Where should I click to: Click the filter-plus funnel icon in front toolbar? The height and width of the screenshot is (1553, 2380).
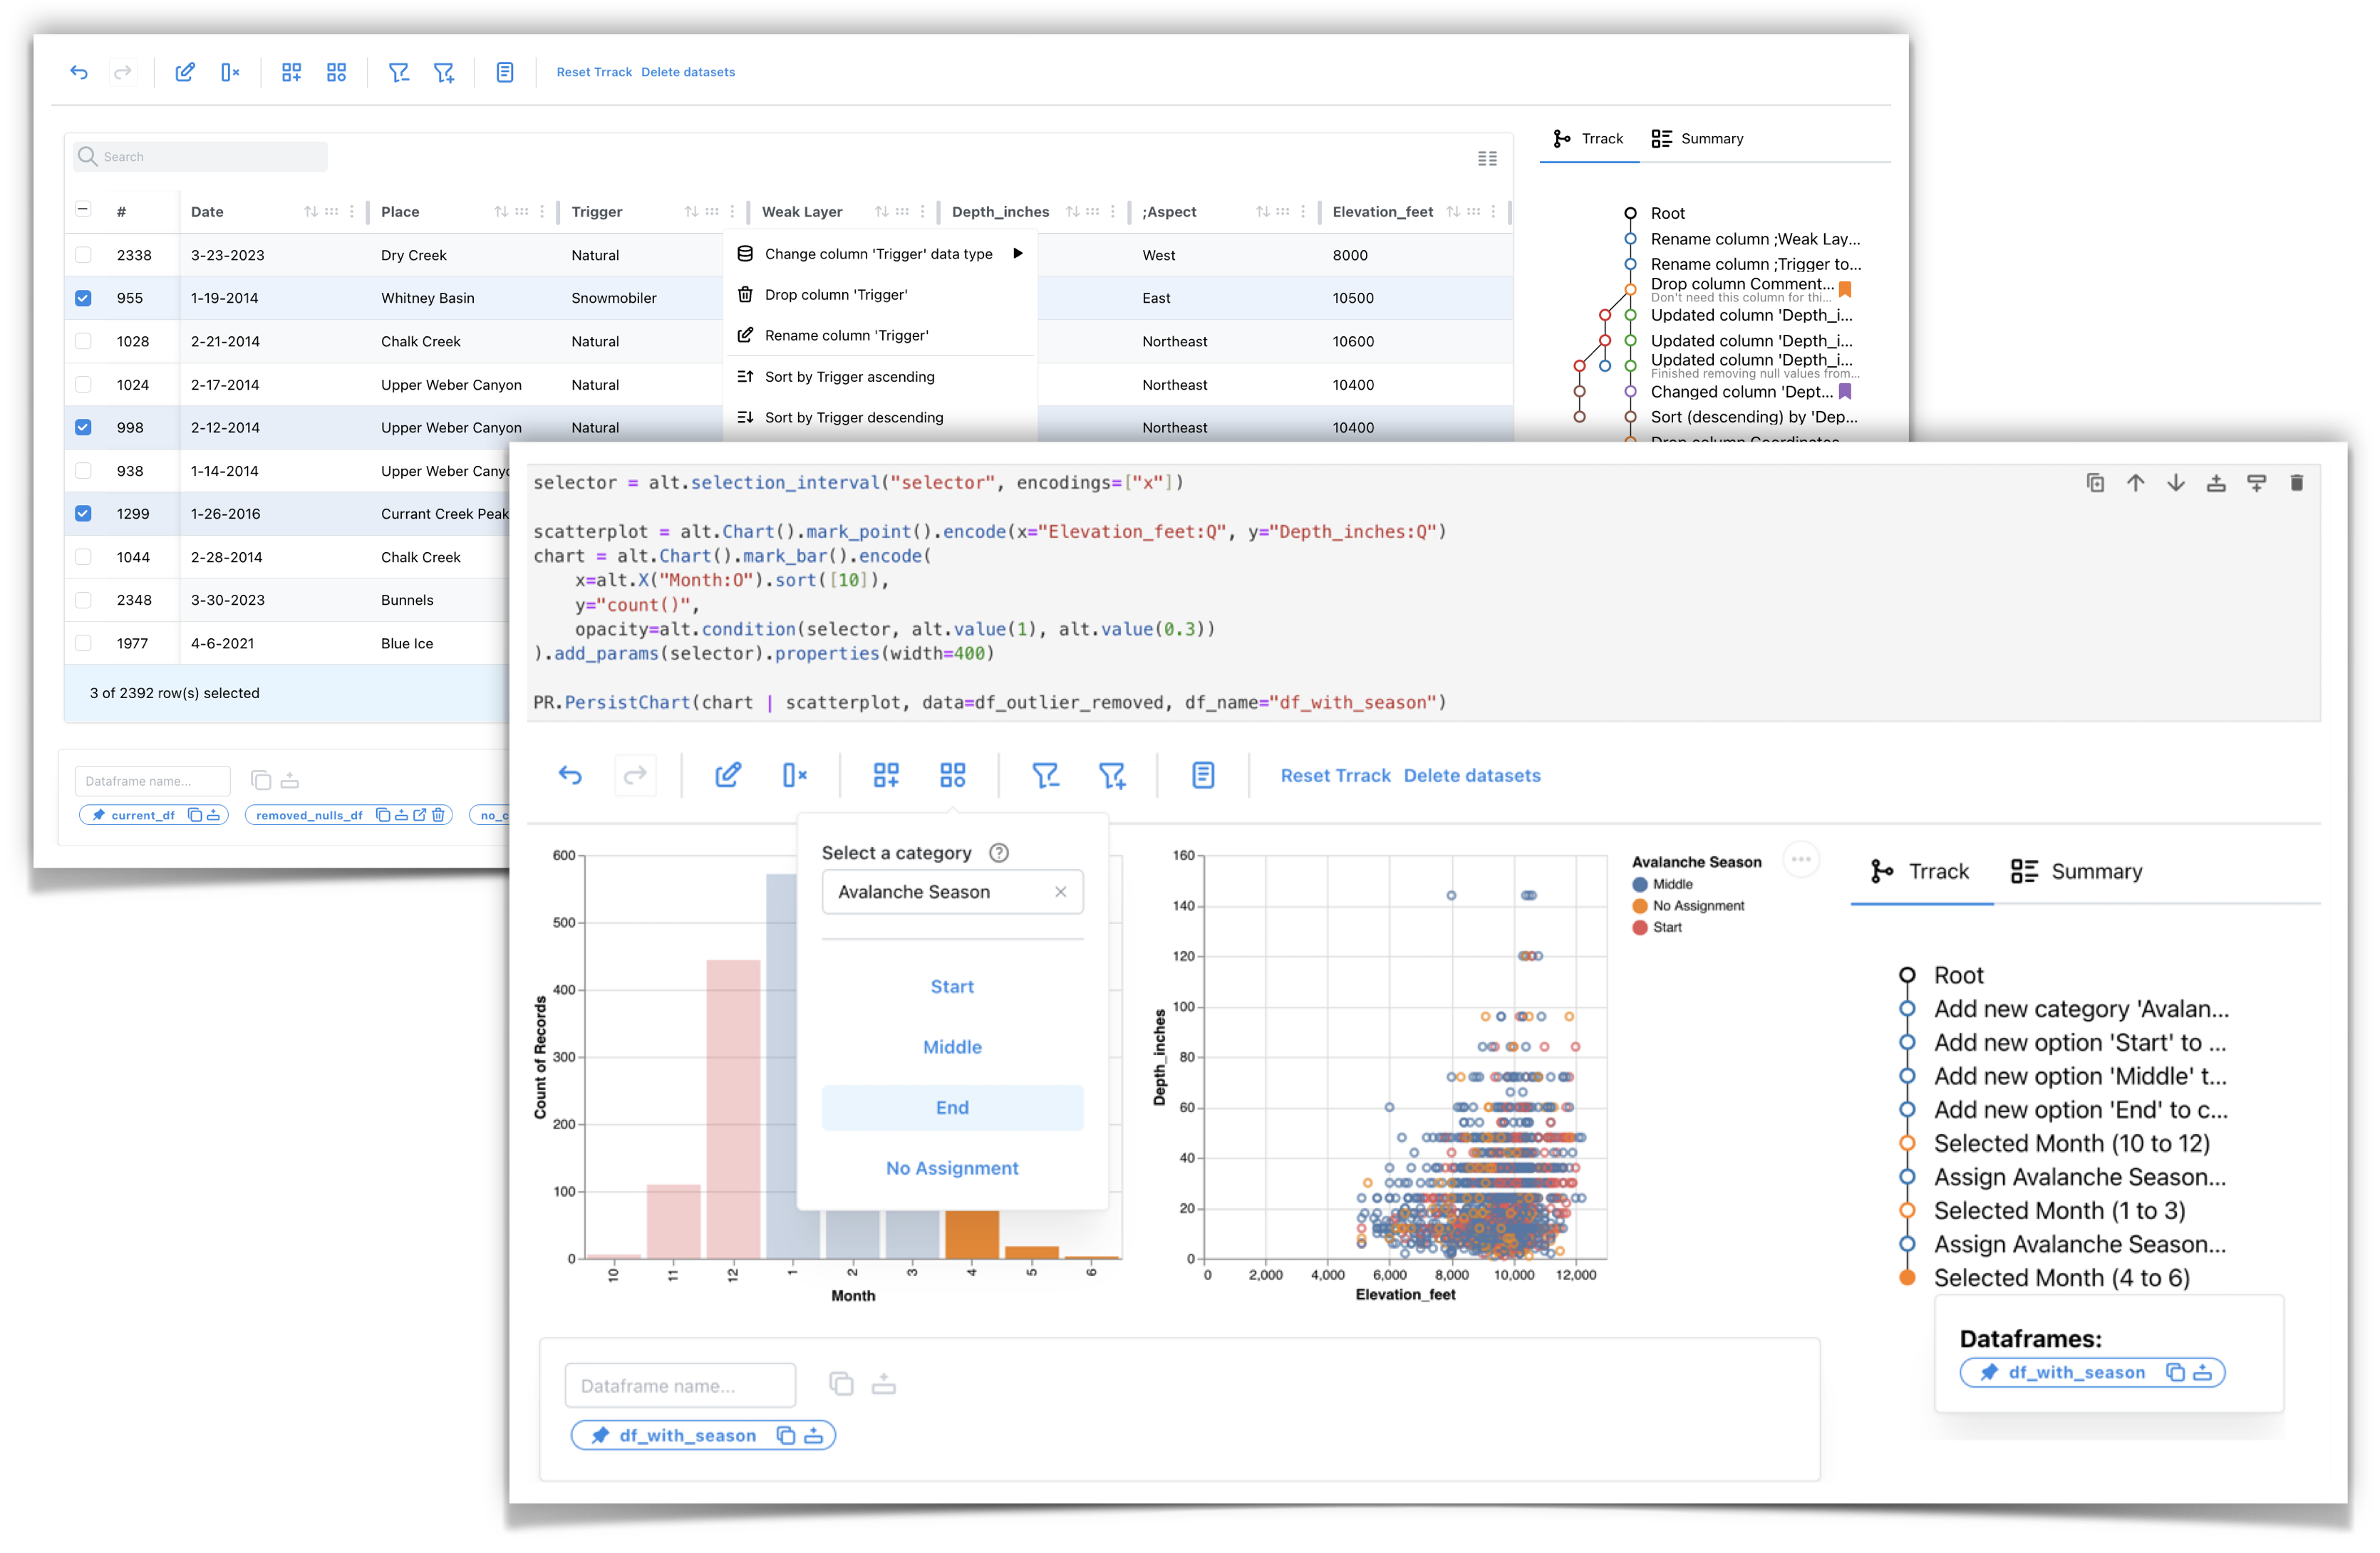coord(1112,776)
